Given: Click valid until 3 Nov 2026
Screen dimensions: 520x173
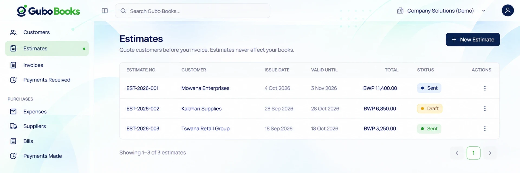Looking at the screenshot, I should click(324, 88).
